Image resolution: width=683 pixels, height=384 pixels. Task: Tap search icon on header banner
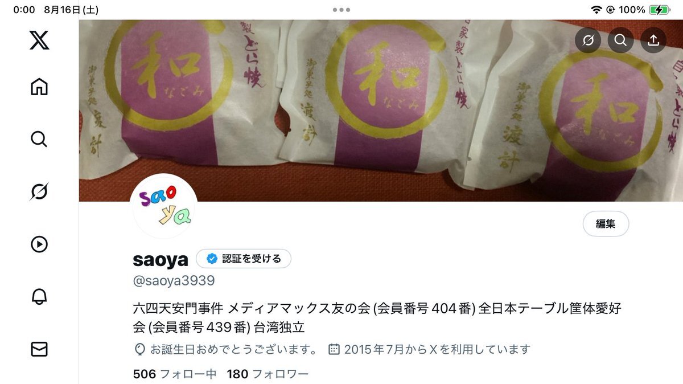click(x=621, y=40)
